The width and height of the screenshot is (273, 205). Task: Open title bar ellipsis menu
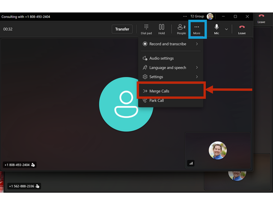[x=185, y=16]
